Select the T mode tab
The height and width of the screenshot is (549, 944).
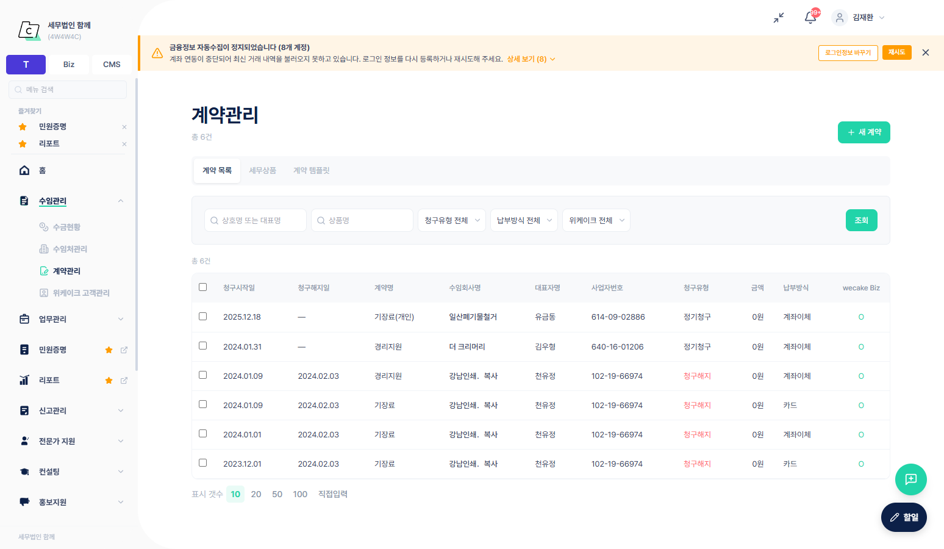26,65
